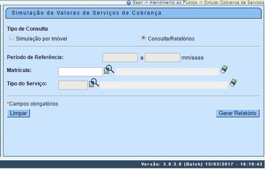Click into the Matrícula code input
Image resolution: width=265 pixels, height=169 pixels.
point(80,72)
